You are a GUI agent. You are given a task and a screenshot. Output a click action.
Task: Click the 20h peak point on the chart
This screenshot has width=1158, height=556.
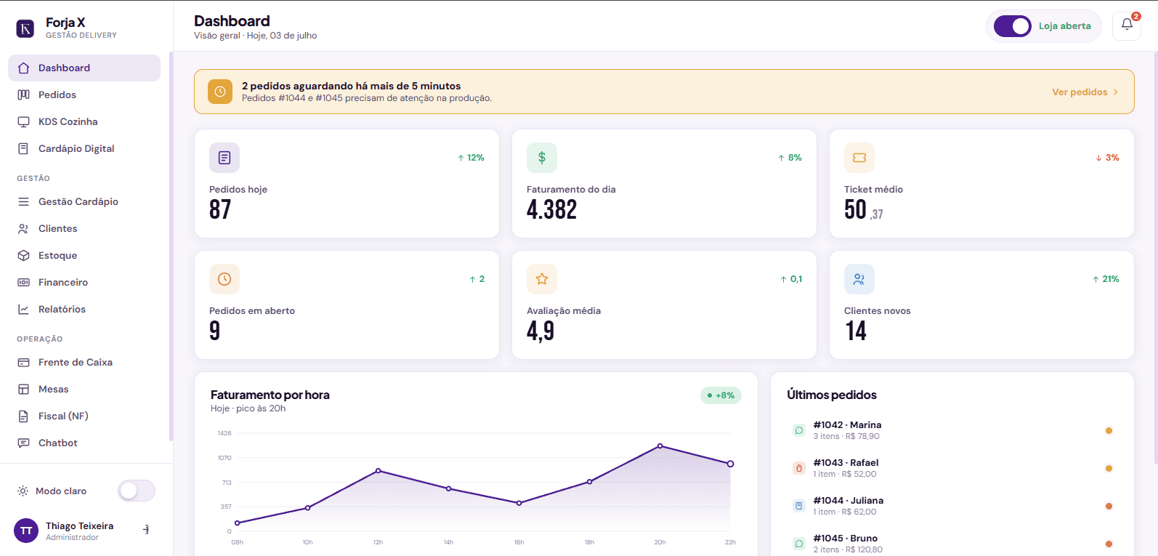point(660,446)
